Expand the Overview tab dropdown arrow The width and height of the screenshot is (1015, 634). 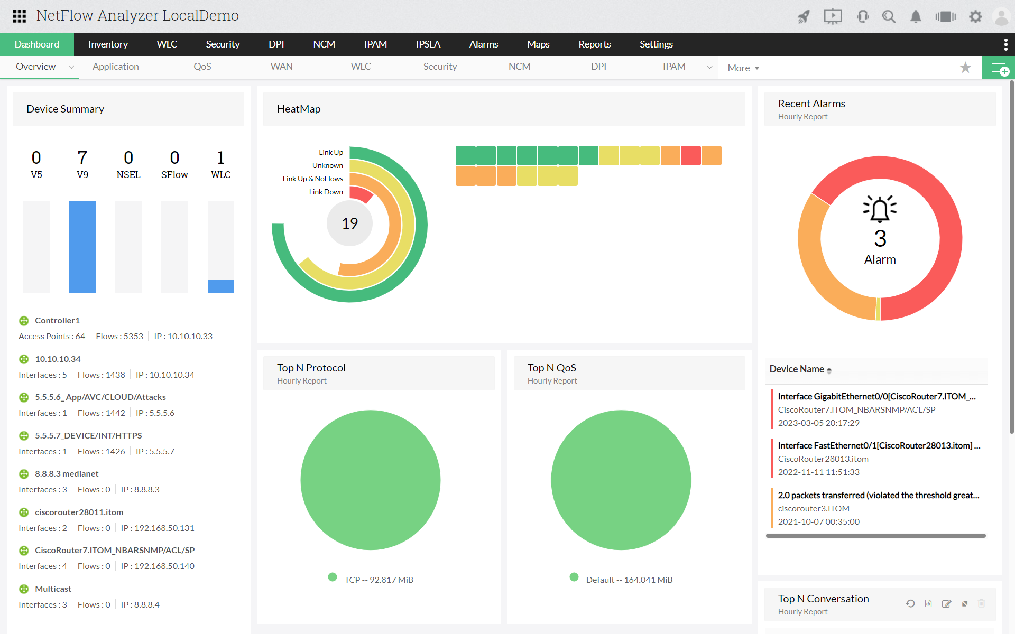point(70,67)
